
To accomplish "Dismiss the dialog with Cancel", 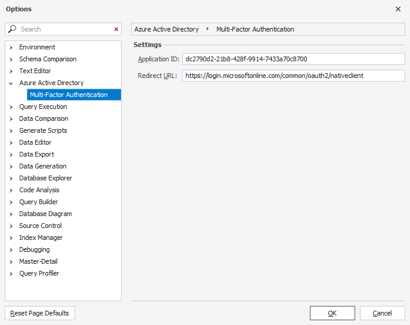I will 382,313.
